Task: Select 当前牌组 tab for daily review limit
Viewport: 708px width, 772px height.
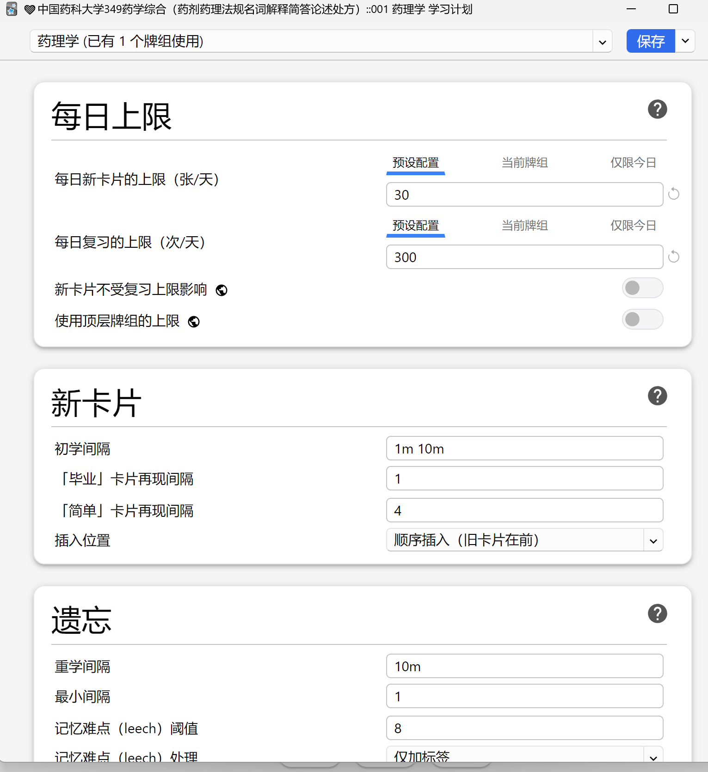Action: [525, 226]
